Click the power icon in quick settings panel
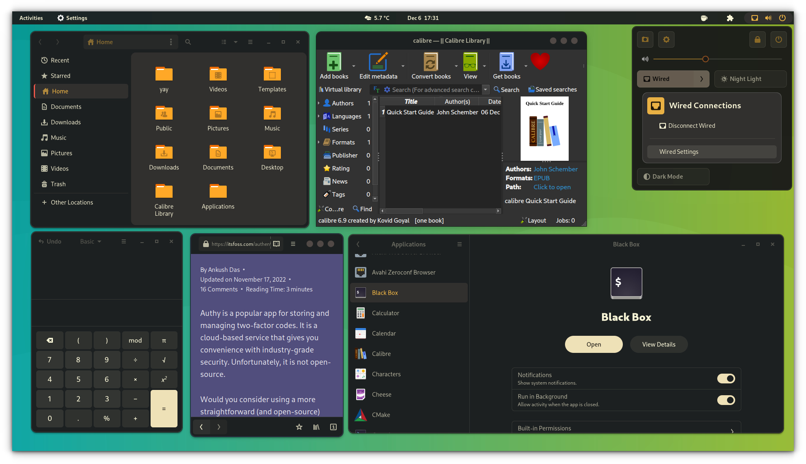 pos(779,39)
